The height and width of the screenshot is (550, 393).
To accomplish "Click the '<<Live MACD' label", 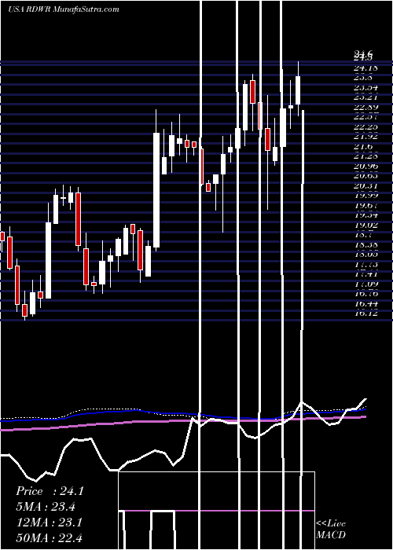I will pyautogui.click(x=331, y=530).
